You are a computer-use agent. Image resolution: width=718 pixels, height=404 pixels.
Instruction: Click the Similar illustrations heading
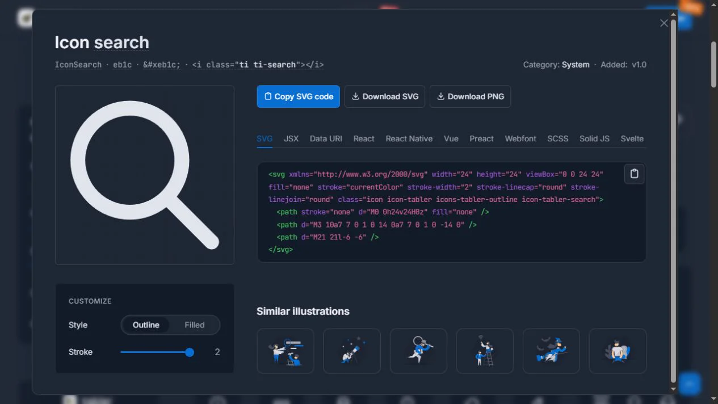point(303,311)
